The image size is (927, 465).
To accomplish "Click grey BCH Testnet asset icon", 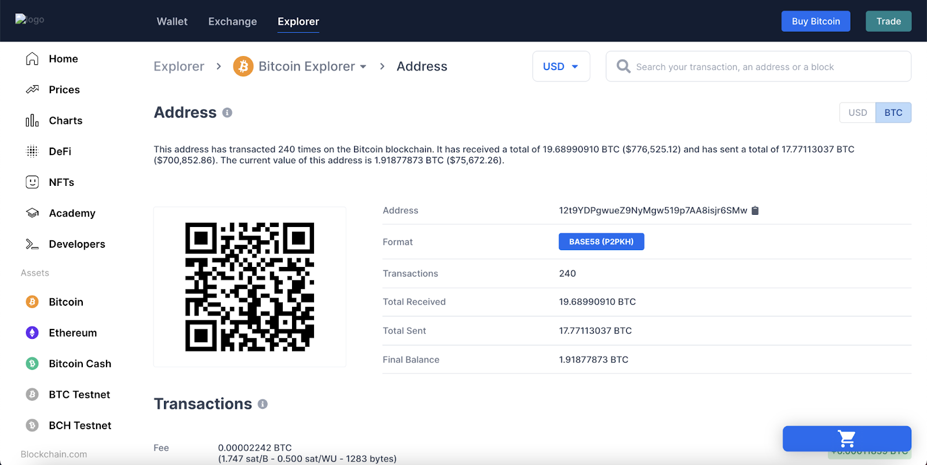I will coord(32,425).
